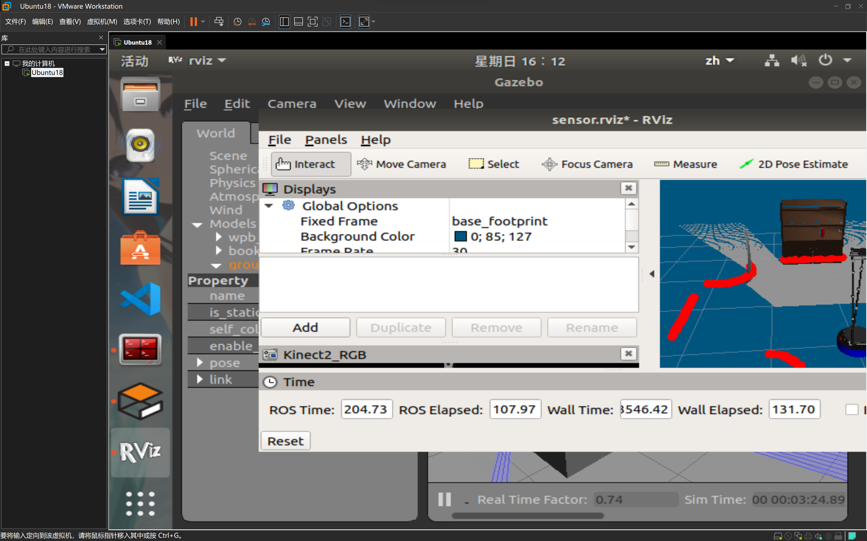This screenshot has height=541, width=867.
Task: Collapse 我的计算机 tree in VMware library
Action: pyautogui.click(x=7, y=63)
